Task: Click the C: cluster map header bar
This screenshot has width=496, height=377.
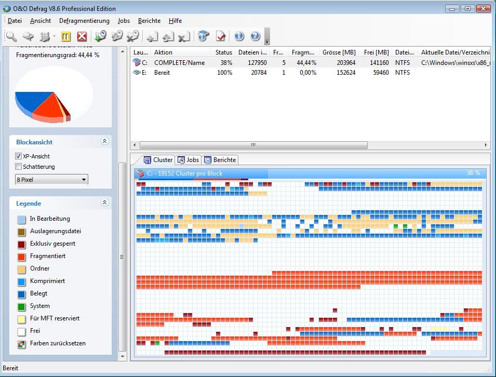Action: pos(310,173)
